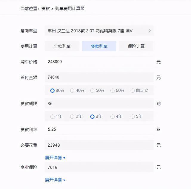Expand 展开详情 under 商业保险
The height and width of the screenshot is (189, 191).
(x=55, y=180)
